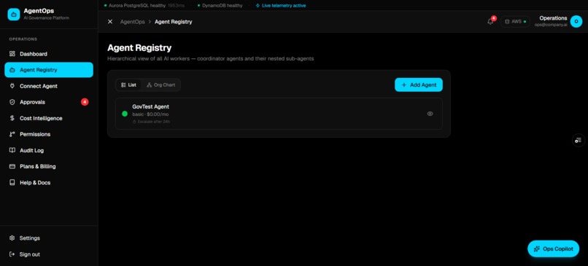
Task: Open the notifications bell
Action: coord(490,22)
